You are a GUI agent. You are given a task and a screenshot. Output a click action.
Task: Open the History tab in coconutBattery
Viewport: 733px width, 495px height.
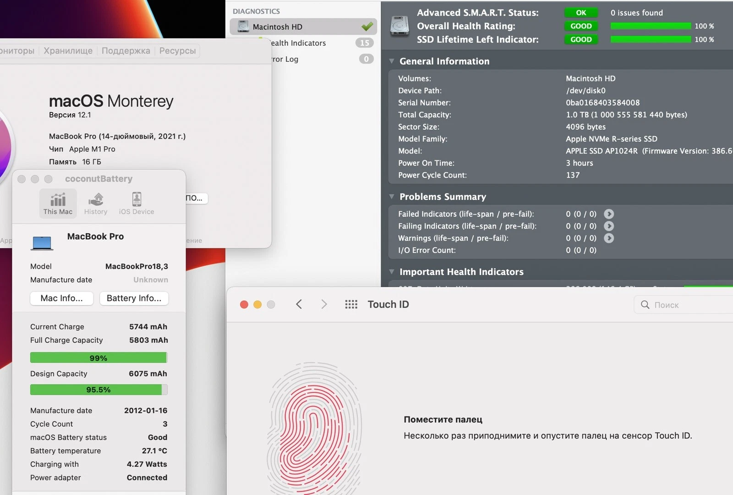coord(96,203)
